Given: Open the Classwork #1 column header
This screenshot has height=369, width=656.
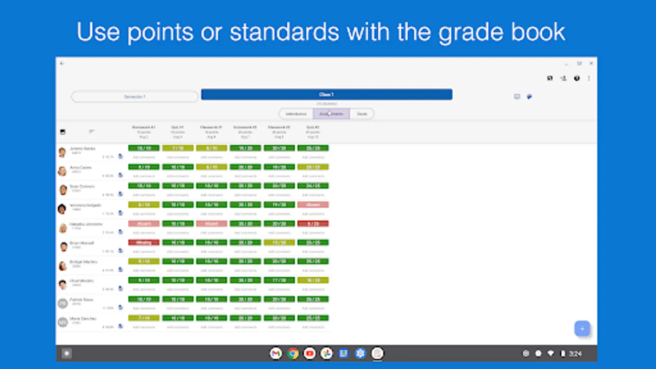Looking at the screenshot, I should tap(211, 132).
